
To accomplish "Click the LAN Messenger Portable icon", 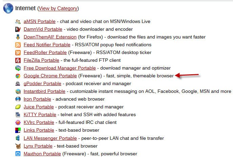I will point(18,138).
